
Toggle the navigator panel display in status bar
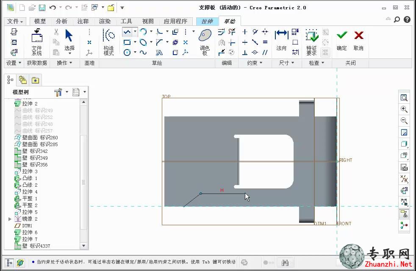point(9,263)
